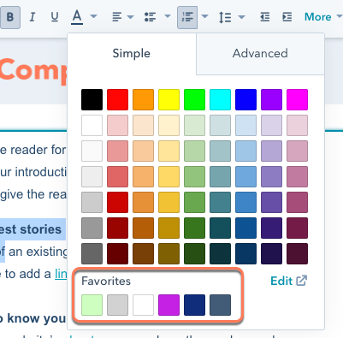Click the 'f an existing' text line
The width and height of the screenshot is (343, 338).
click(x=33, y=252)
